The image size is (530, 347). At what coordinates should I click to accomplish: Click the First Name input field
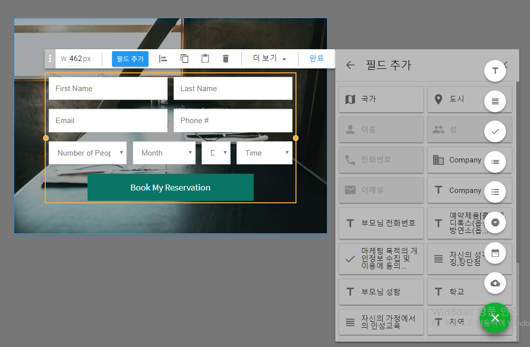[108, 89]
